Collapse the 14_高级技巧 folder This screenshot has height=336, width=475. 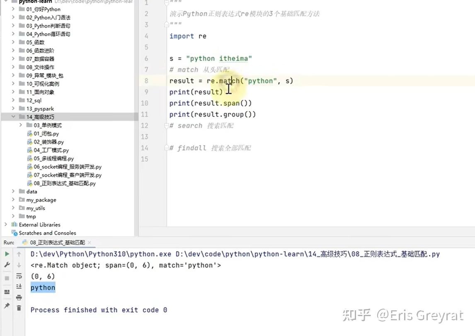14,117
